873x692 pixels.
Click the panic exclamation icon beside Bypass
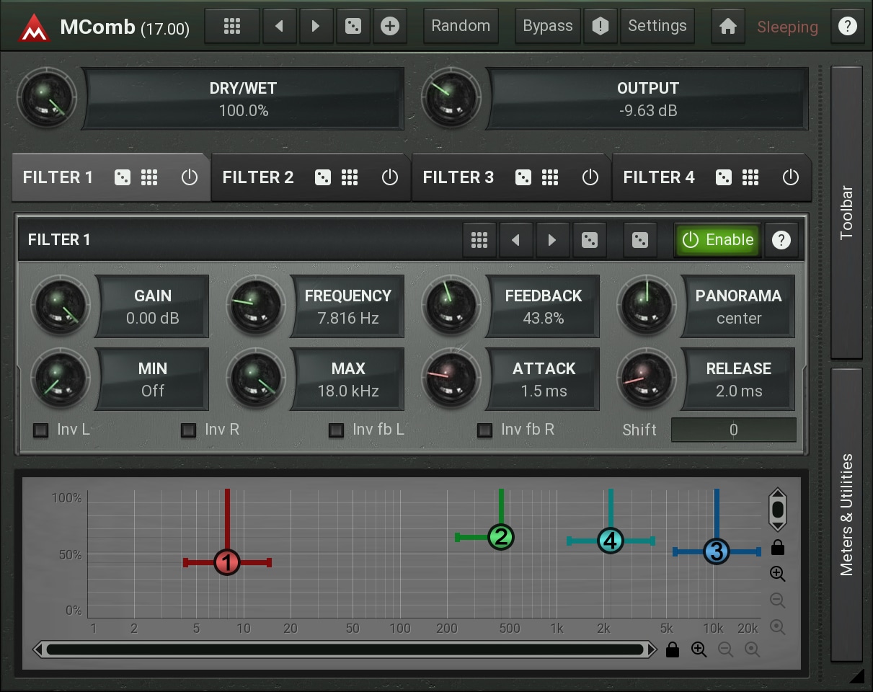tap(600, 27)
